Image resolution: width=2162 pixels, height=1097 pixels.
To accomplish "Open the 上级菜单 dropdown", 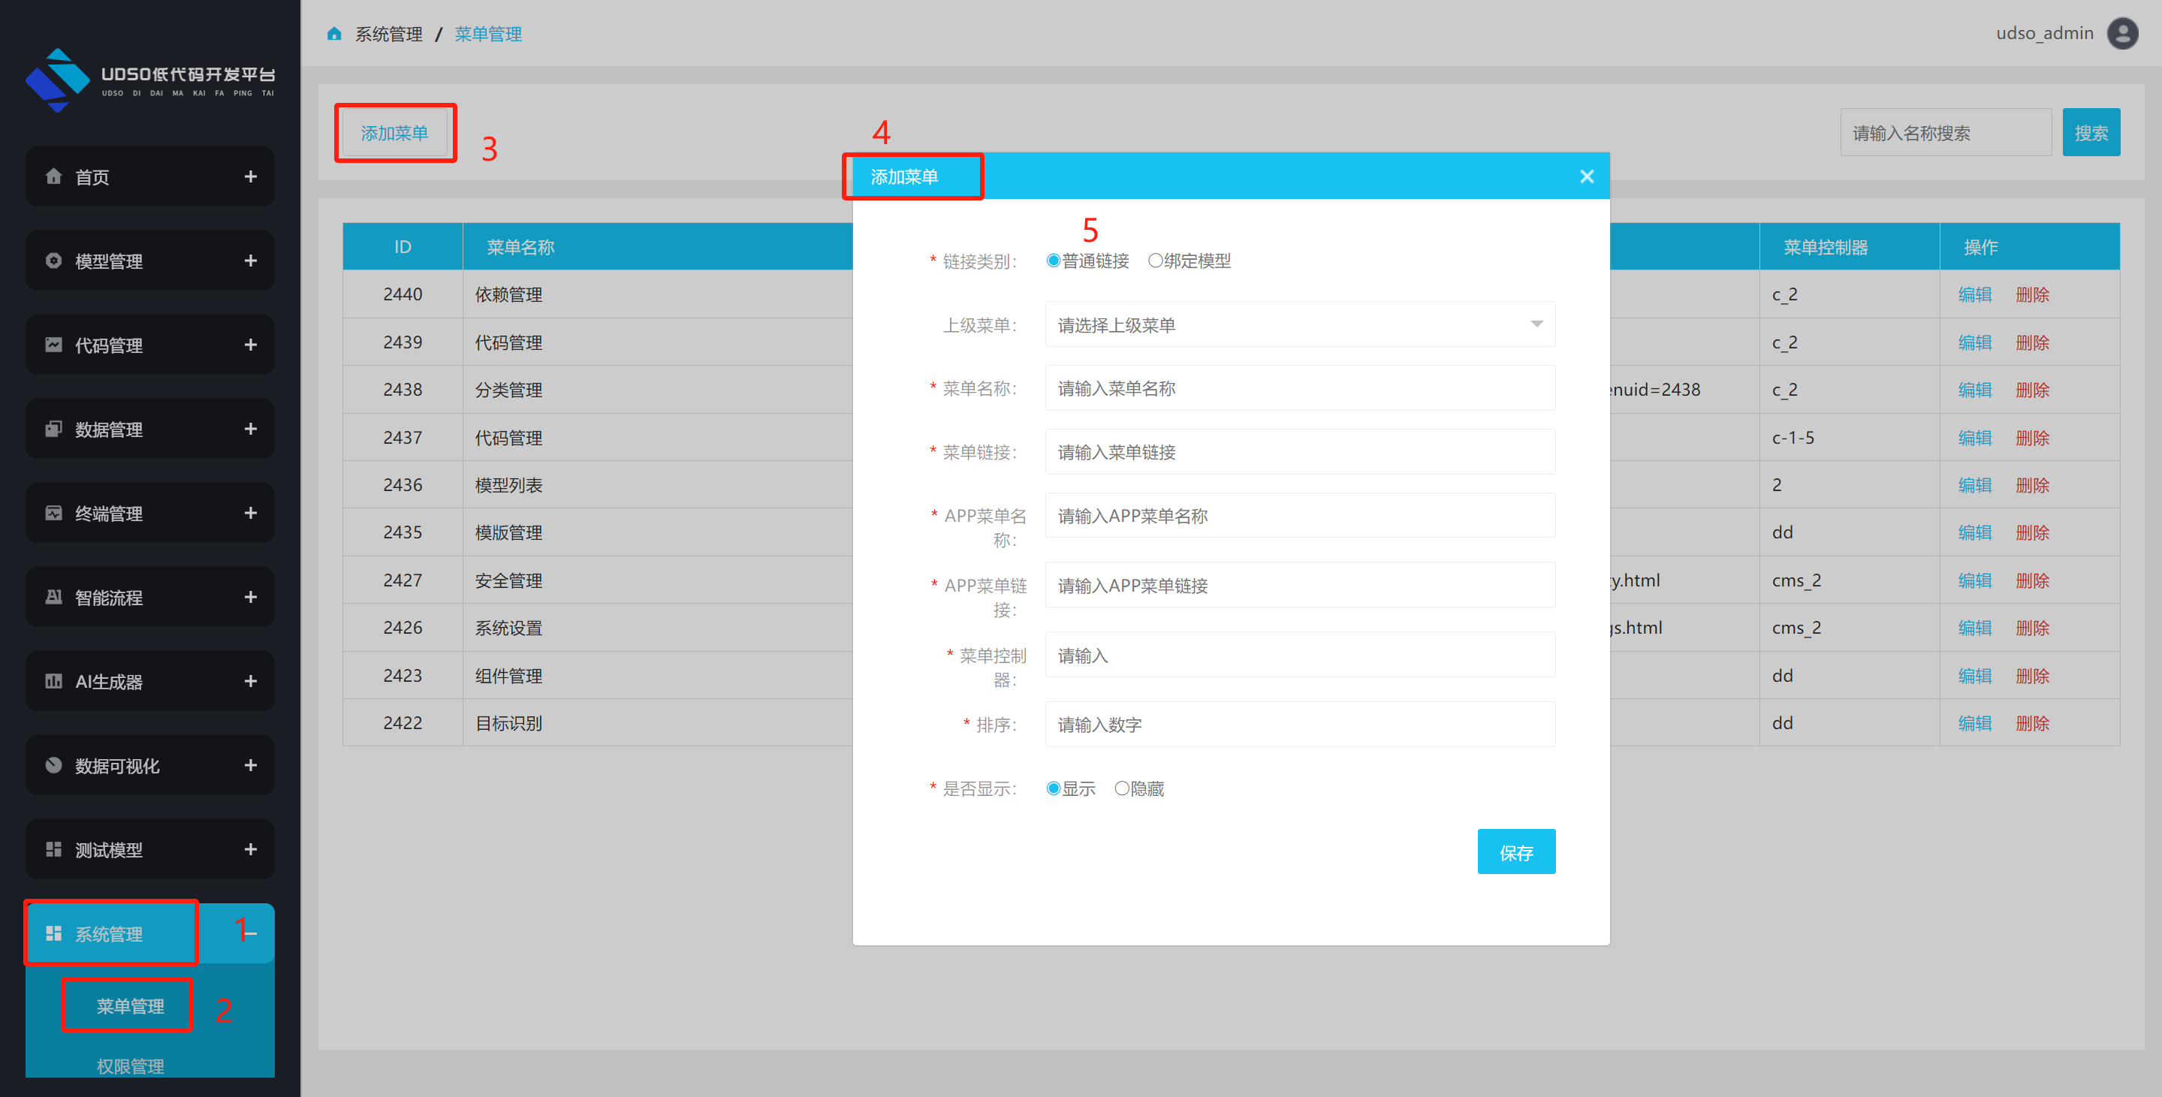I will click(1299, 325).
